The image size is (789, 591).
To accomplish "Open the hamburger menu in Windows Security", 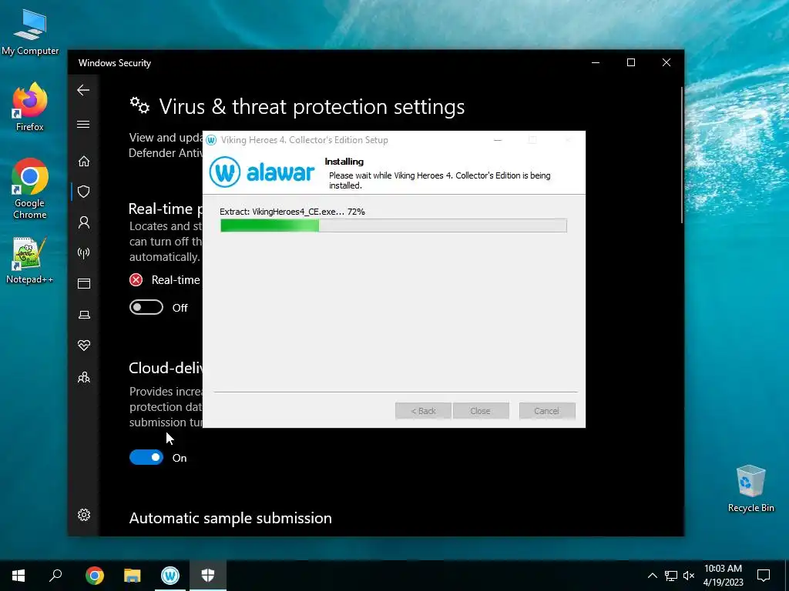I will [83, 124].
